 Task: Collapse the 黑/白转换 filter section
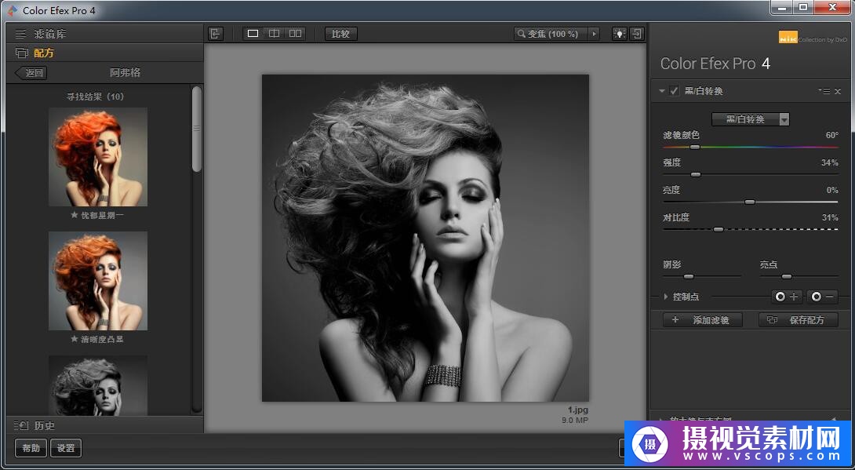coord(662,91)
